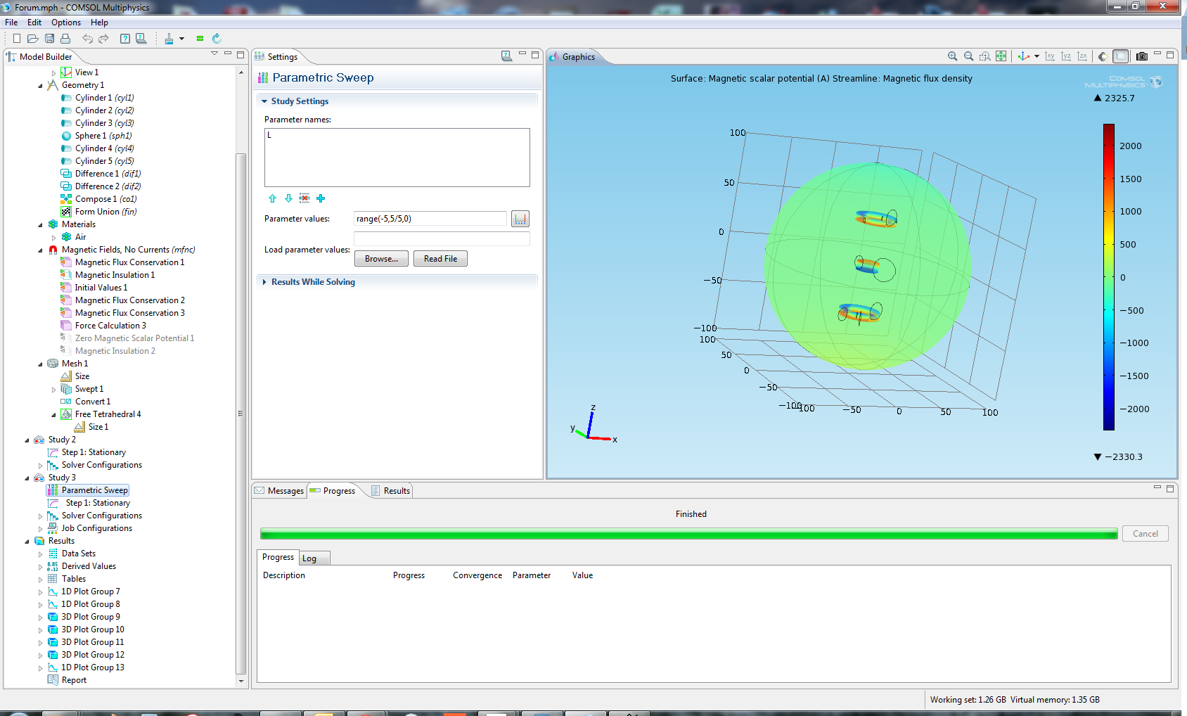Toggle the transparency box button in Graphics

click(1120, 56)
